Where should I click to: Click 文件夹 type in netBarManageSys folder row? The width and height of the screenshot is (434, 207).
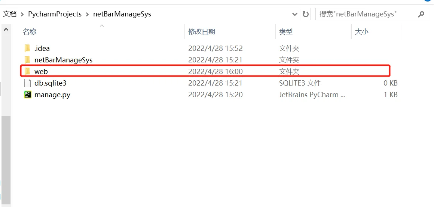tap(289, 60)
